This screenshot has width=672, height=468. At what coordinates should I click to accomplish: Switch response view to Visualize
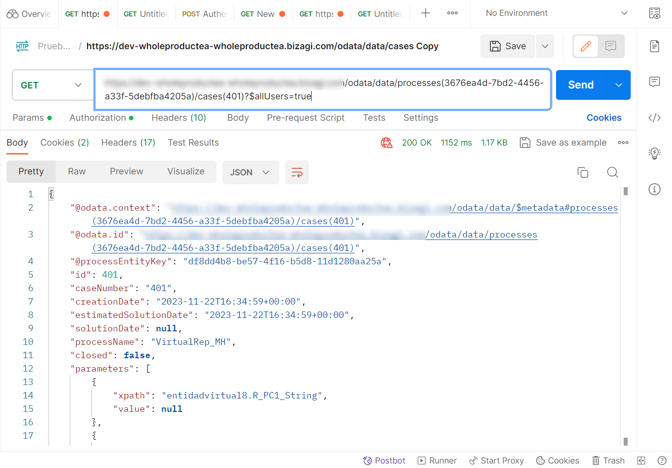point(186,171)
